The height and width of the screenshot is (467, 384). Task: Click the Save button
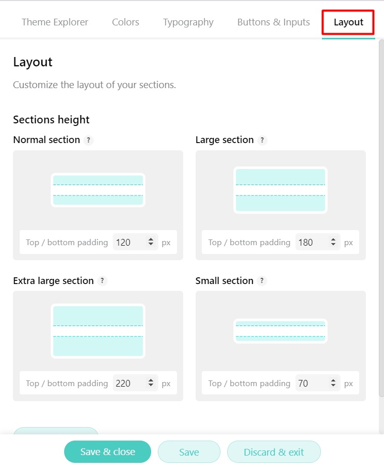coord(189,452)
